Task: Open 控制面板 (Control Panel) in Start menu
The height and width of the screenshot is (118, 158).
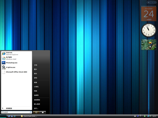Action: (x=41, y=100)
